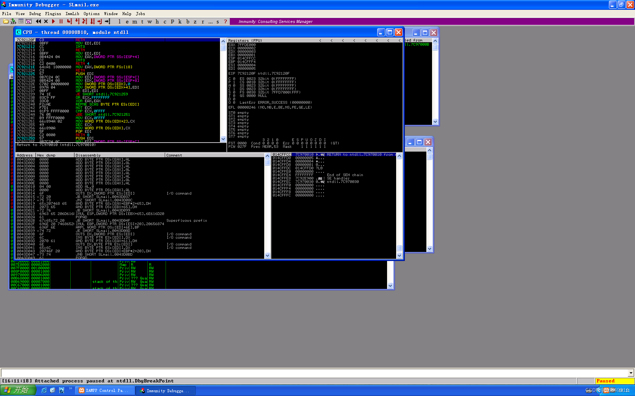Show Source via 's' toolbar button
This screenshot has width=635, height=396.
coord(218,21)
